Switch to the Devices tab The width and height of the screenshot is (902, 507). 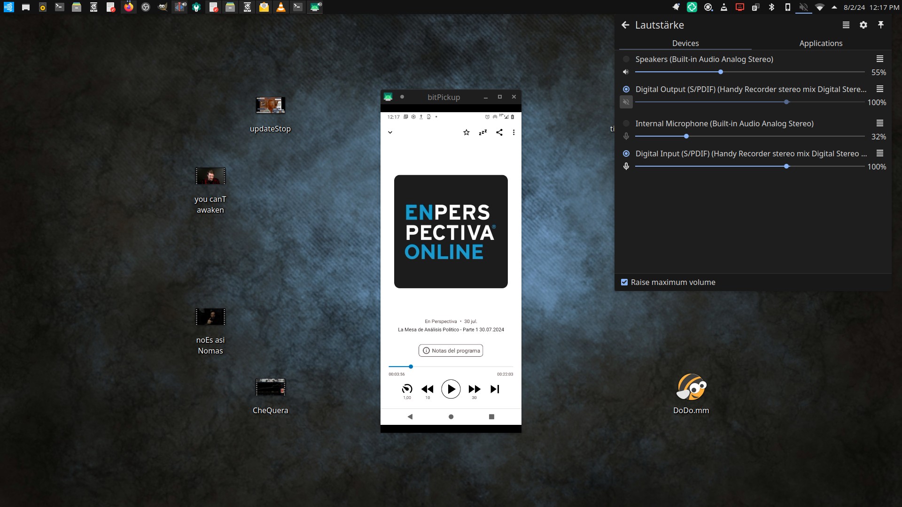click(685, 43)
